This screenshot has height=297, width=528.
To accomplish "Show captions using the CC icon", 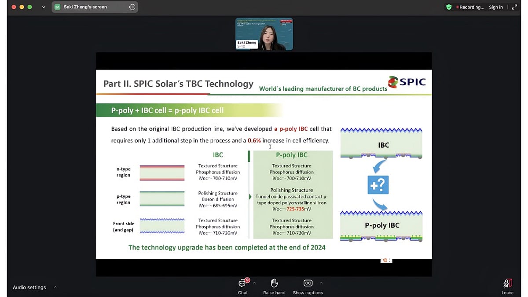I will point(308,286).
